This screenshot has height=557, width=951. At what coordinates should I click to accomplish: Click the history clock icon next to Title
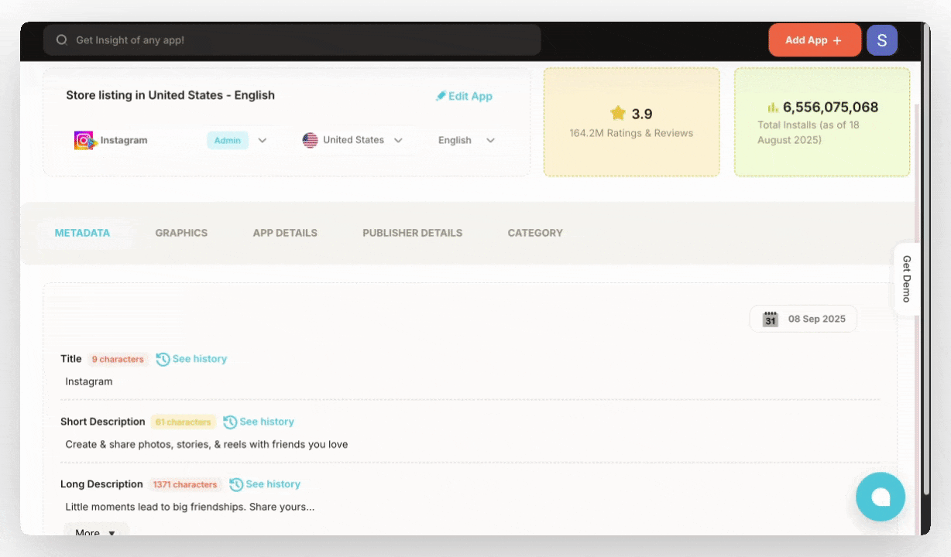[x=163, y=359]
